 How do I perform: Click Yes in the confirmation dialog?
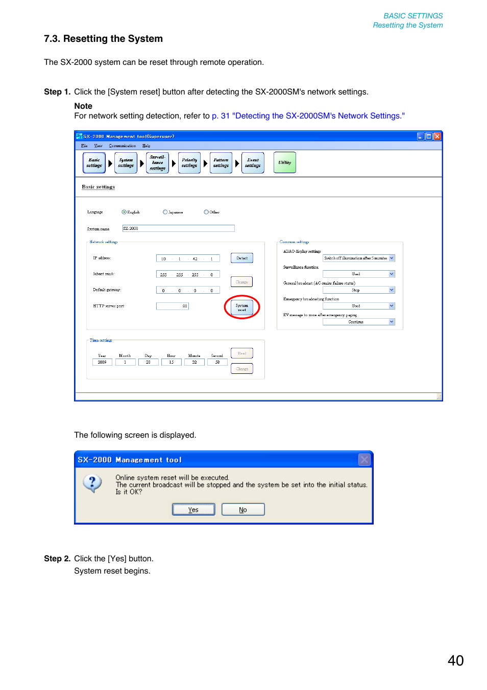[193, 510]
